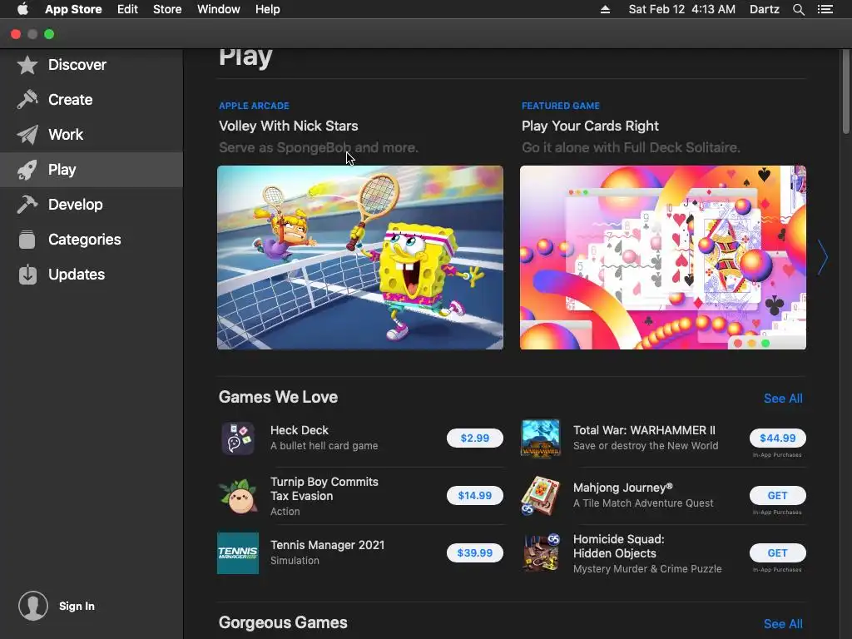
Task: Click Serve as SpongeBob and more subtitle
Action: pos(319,147)
